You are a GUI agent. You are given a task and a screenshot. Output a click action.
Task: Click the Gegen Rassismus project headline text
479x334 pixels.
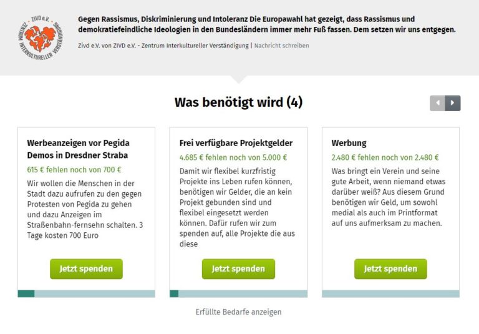267,24
